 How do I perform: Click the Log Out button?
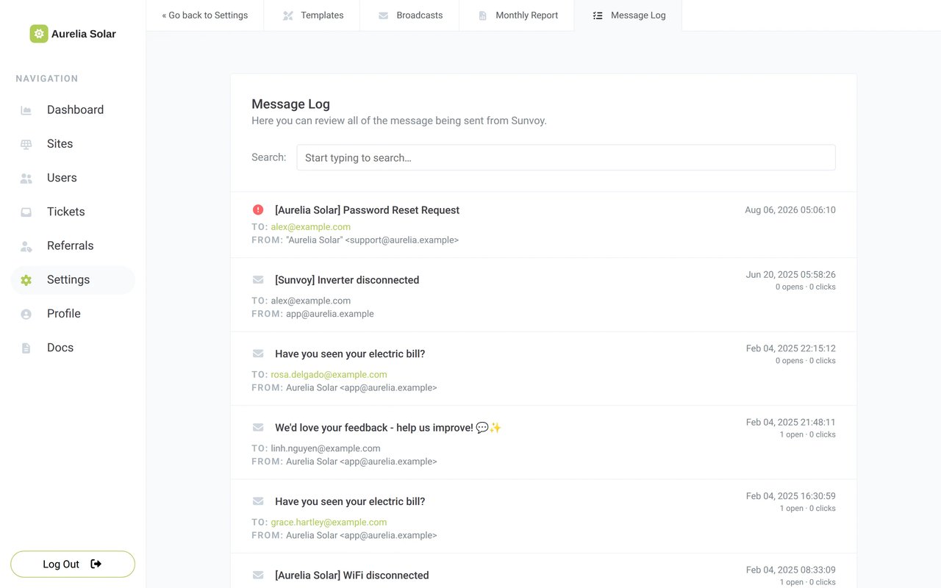click(73, 564)
